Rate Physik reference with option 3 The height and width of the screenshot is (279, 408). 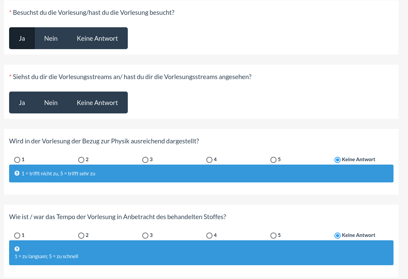coord(145,160)
